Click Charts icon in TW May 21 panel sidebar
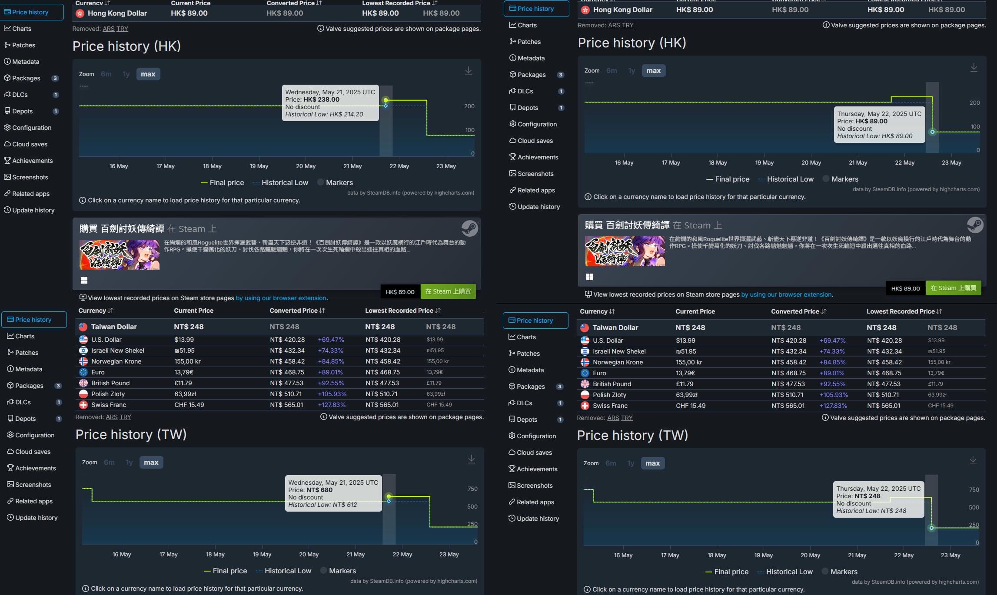997x595 pixels. click(x=10, y=336)
